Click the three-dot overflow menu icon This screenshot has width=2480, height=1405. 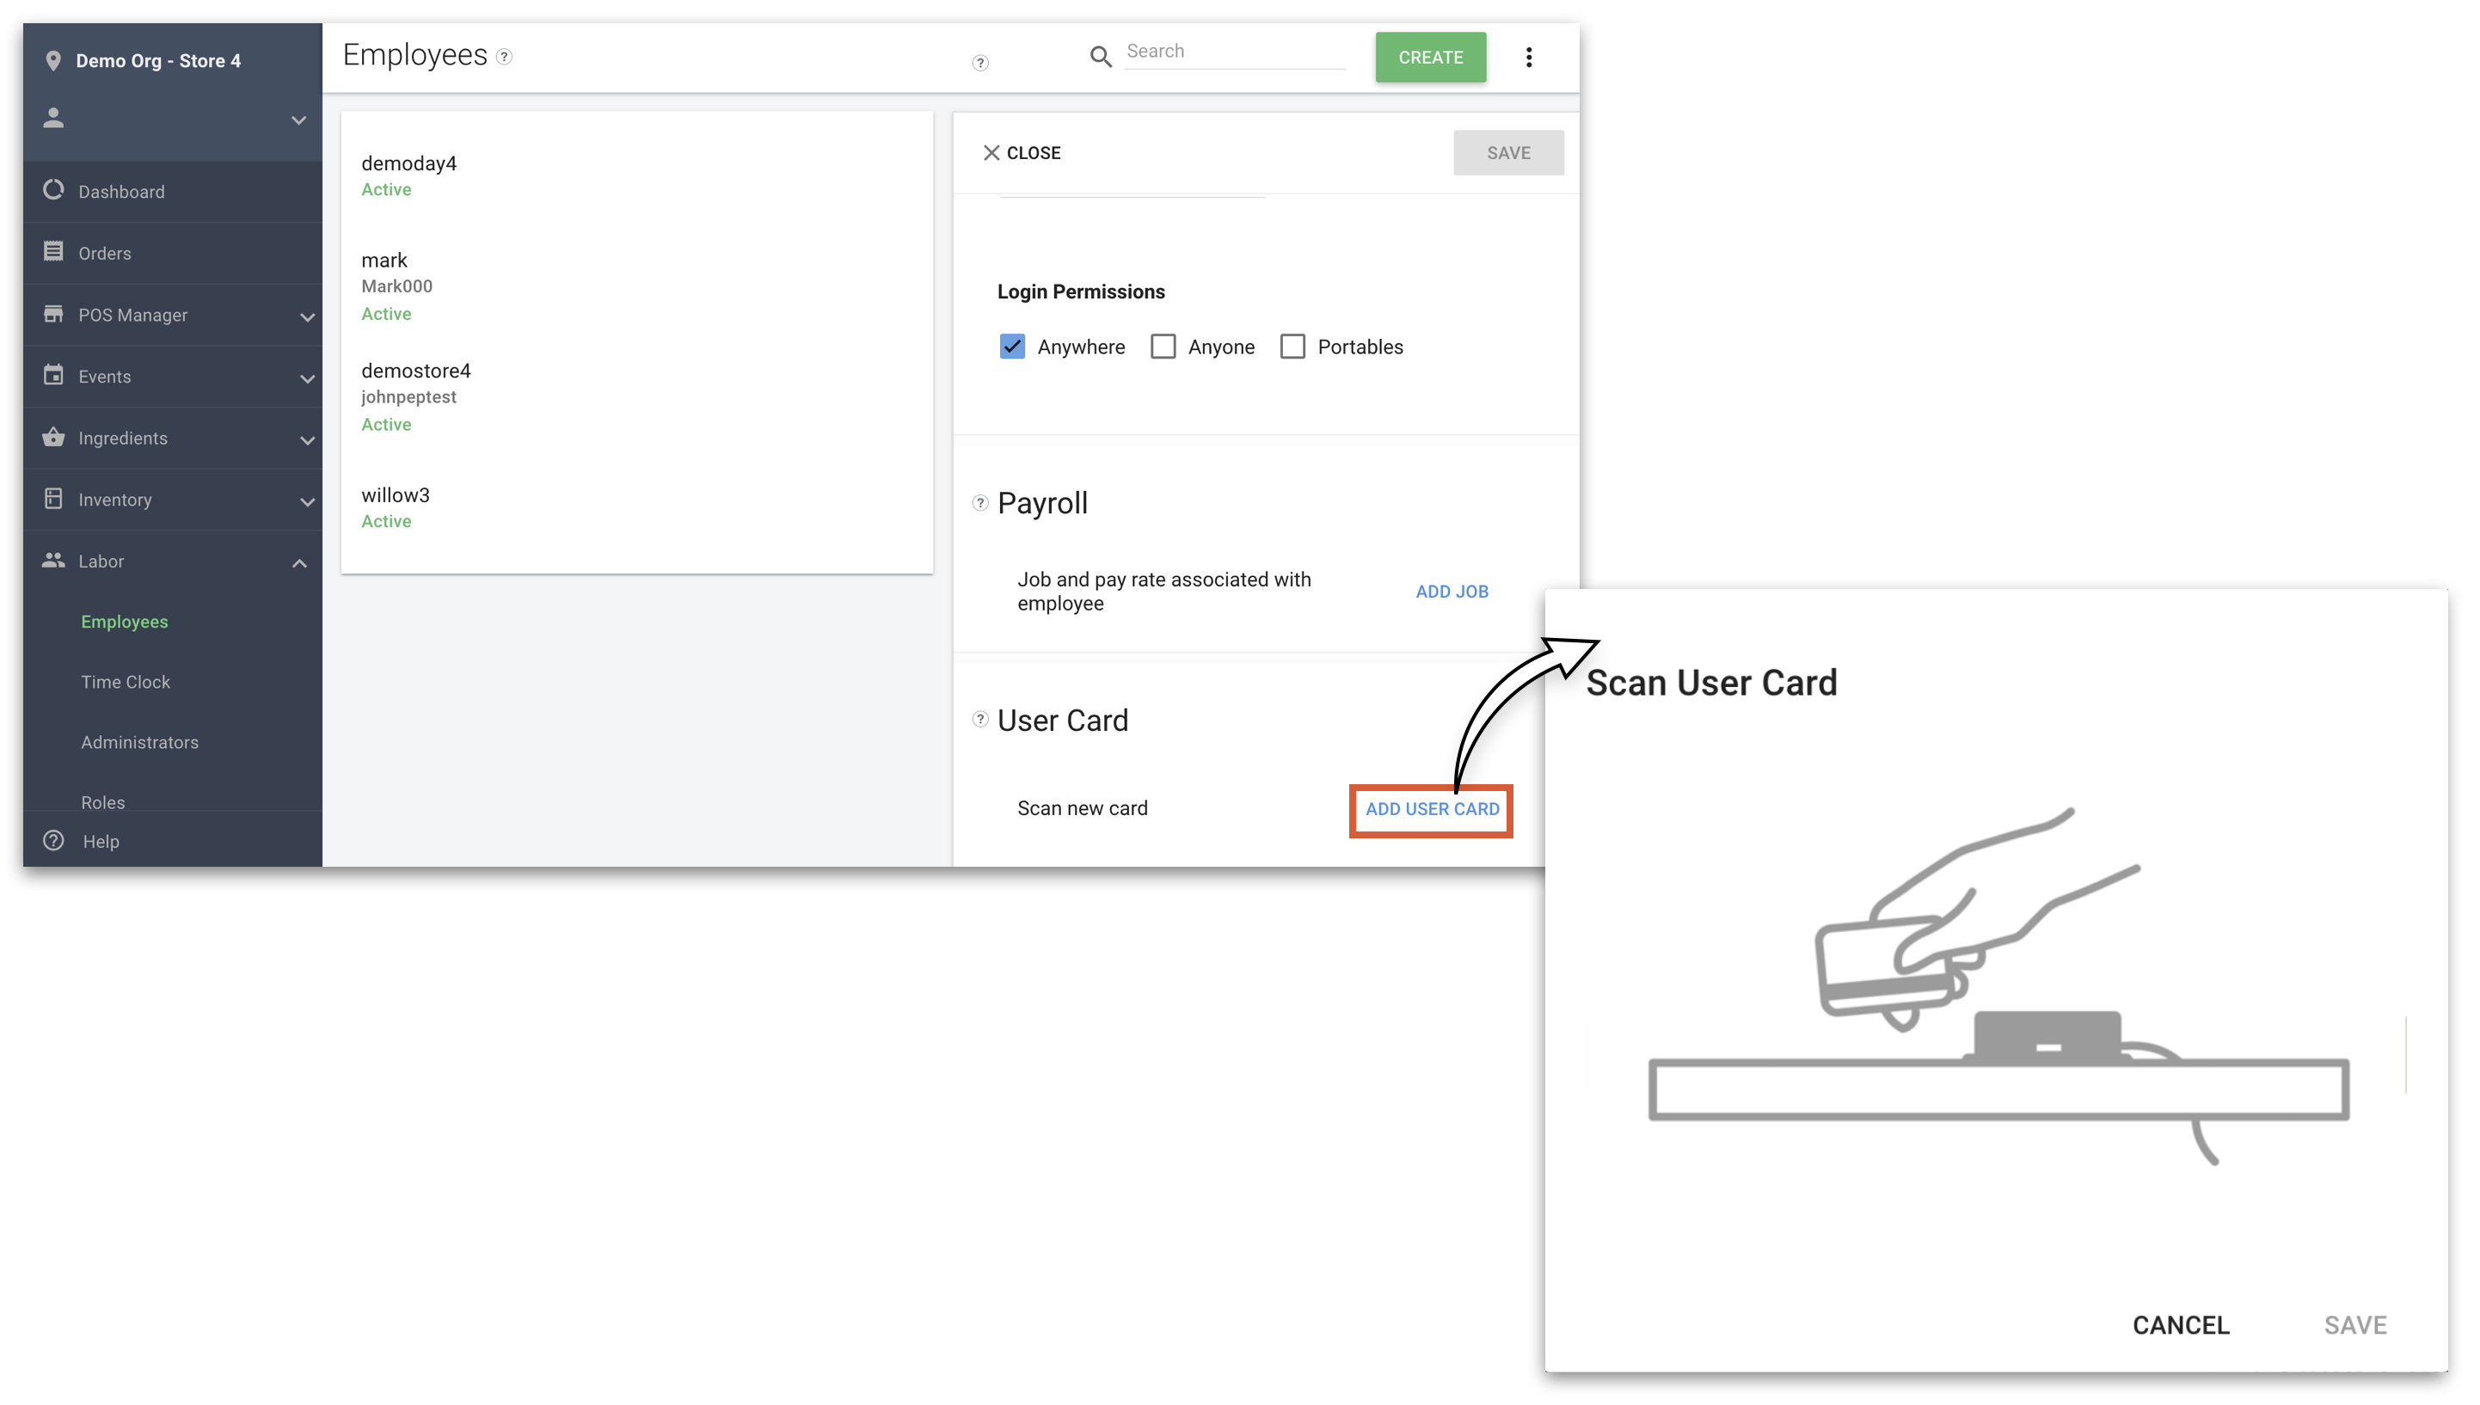(1530, 56)
